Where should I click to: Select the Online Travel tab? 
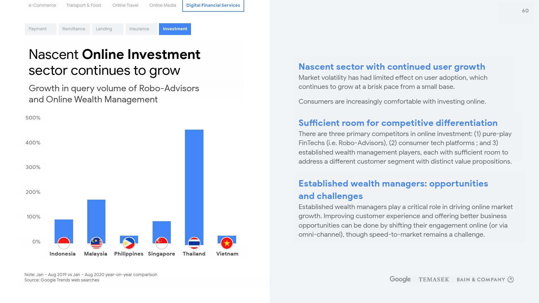[125, 5]
